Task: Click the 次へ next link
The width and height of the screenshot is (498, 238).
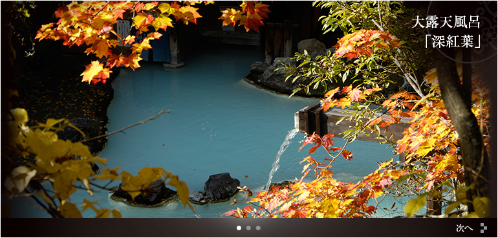Action: 464,228
